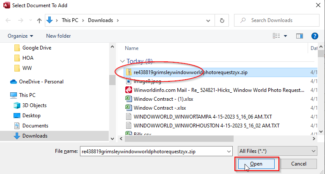325x174 pixels.
Task: Open the view options dropdown arrow
Action: click(x=285, y=36)
